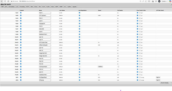Open the Errors tab
Image resolution: width=172 pixels, height=91 pixels.
(36, 7)
